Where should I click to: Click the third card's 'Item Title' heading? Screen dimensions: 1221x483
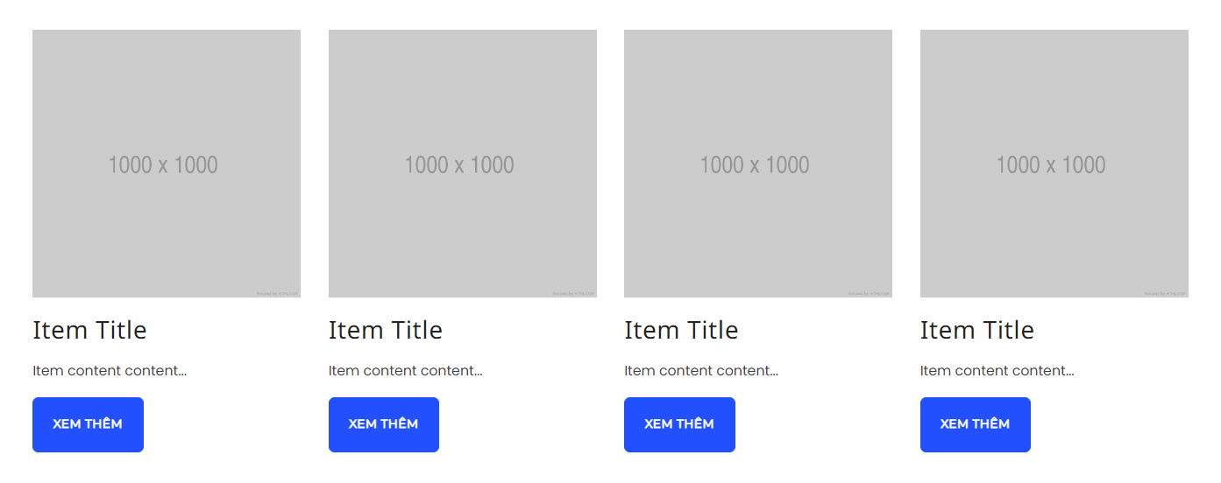point(681,330)
